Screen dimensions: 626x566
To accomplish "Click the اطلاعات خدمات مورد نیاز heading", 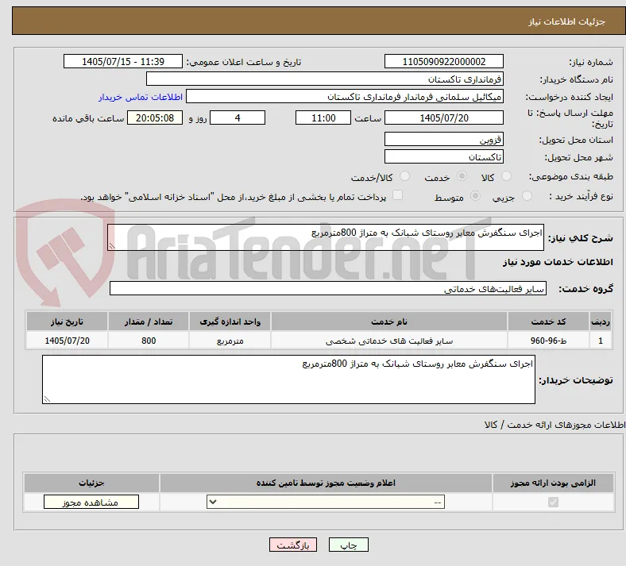I will coord(558,262).
